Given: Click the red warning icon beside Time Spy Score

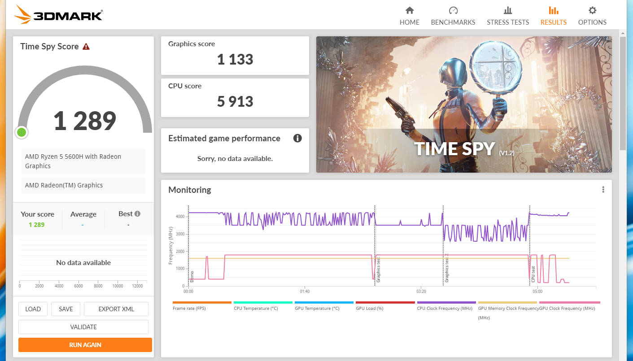Looking at the screenshot, I should click(x=86, y=46).
